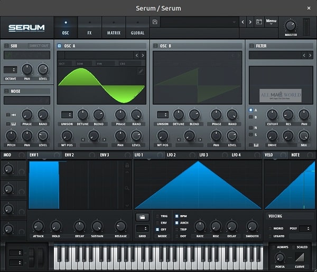Click the DIRECT OUT button

(39, 46)
